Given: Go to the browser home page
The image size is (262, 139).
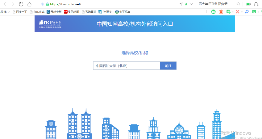Looking at the screenshot, I should 29,4.
